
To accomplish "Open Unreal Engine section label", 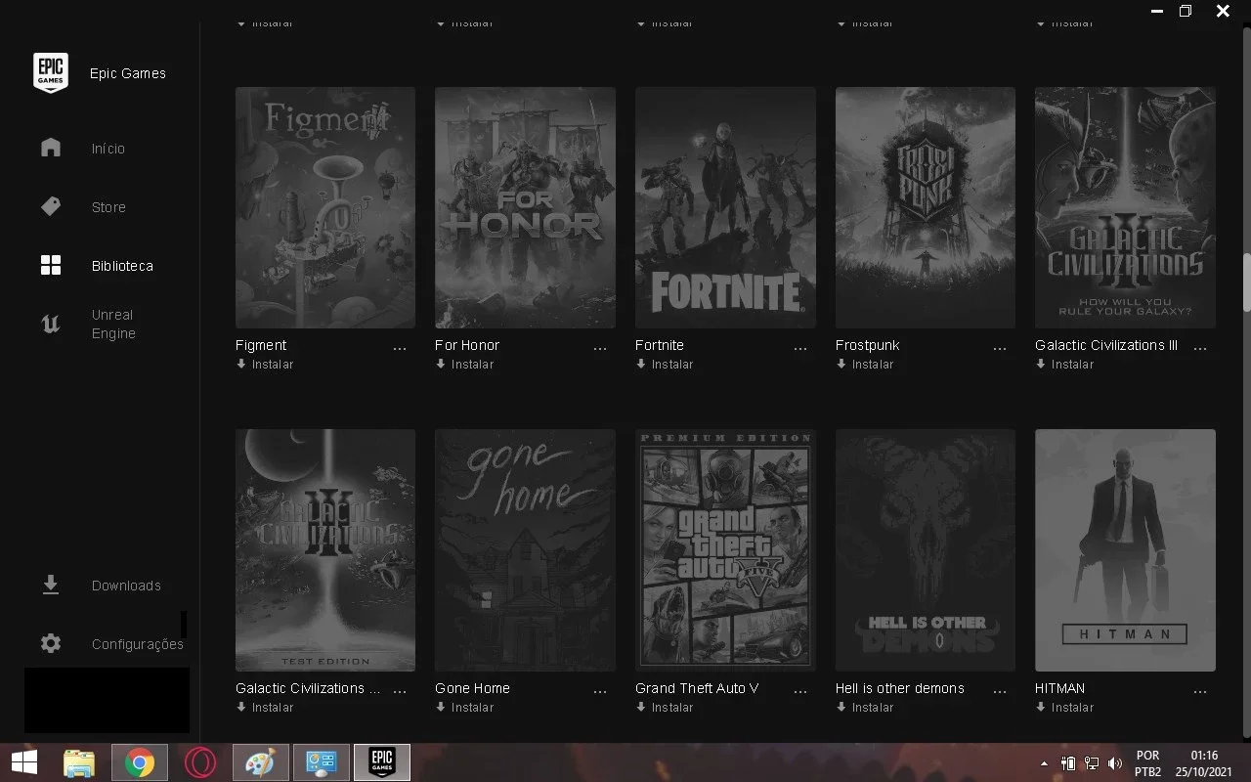I will point(113,324).
